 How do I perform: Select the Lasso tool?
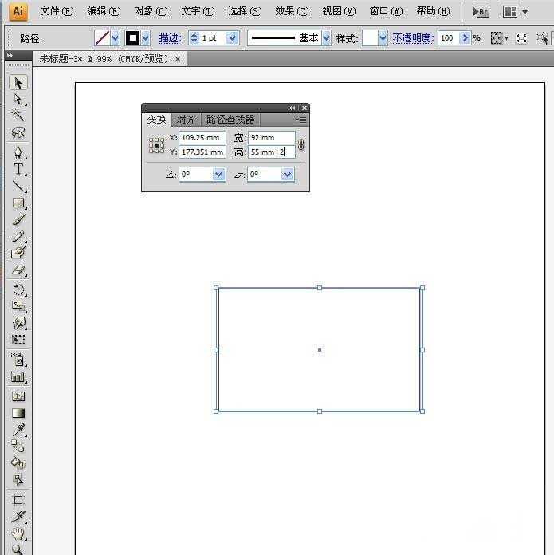(18, 132)
